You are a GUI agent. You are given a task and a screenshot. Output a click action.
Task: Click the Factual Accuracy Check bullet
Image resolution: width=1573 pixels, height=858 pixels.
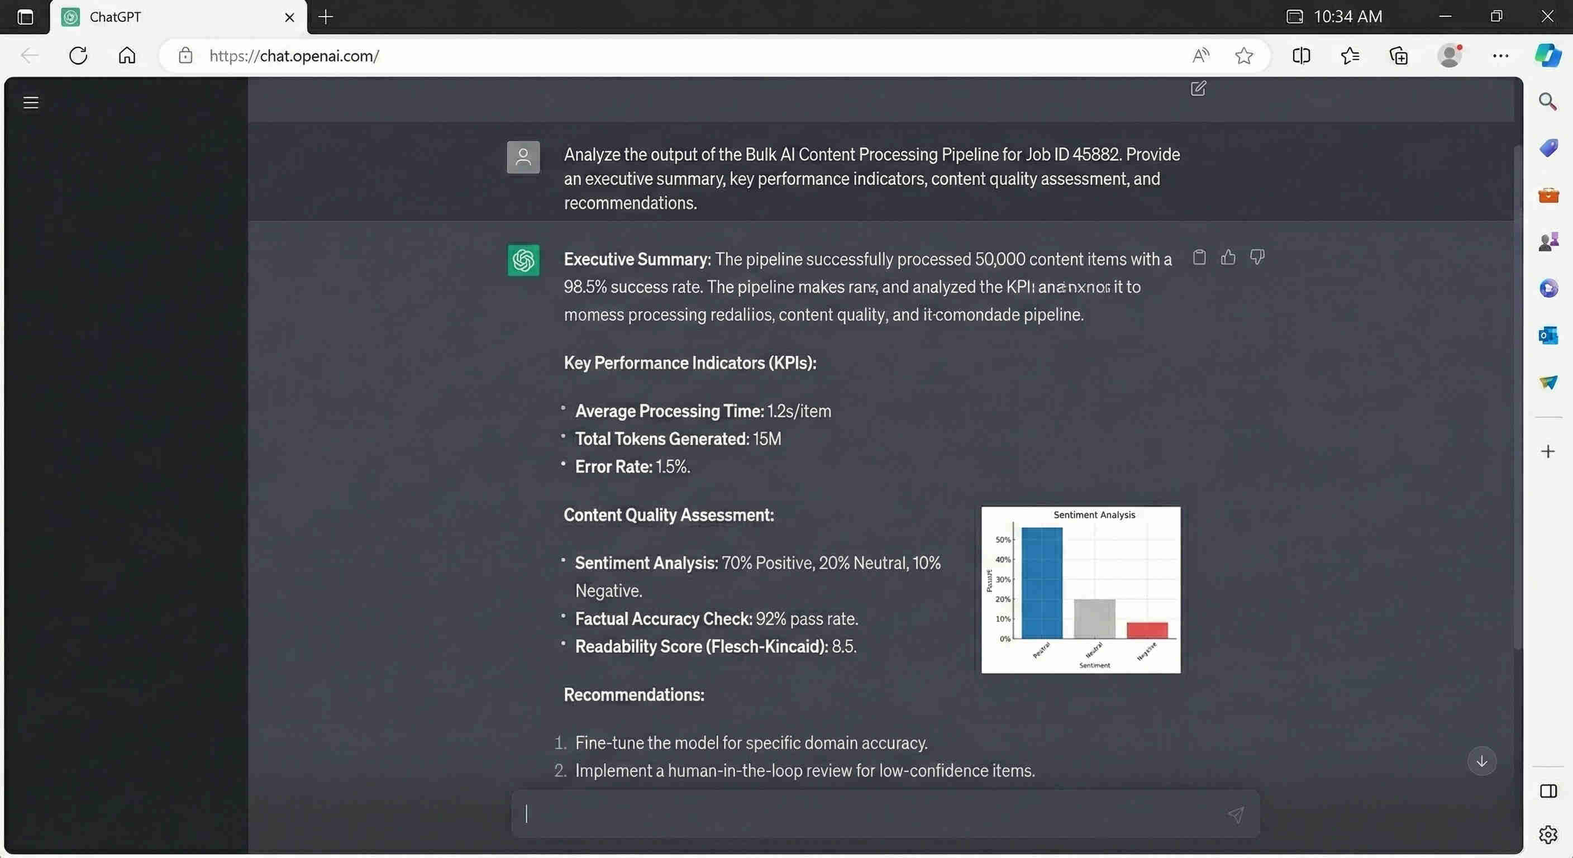coord(716,618)
